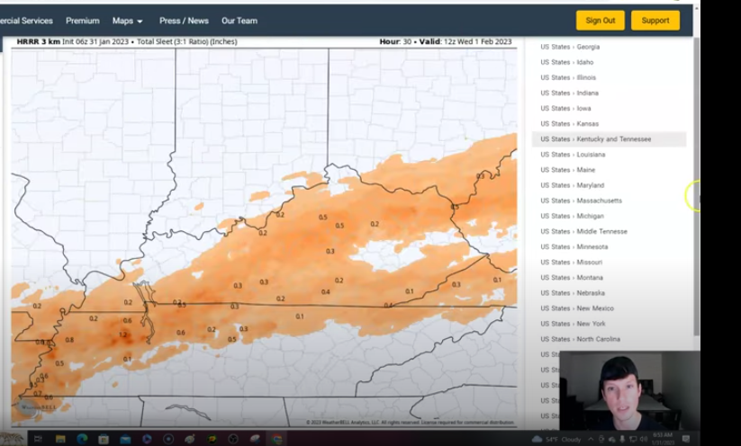Switch to Google Chrome on the taskbar
741x446 pixels.
point(276,439)
